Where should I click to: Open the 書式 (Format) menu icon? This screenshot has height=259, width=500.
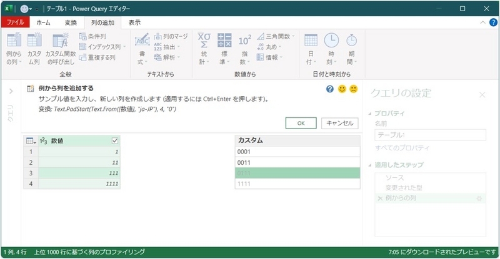142,41
